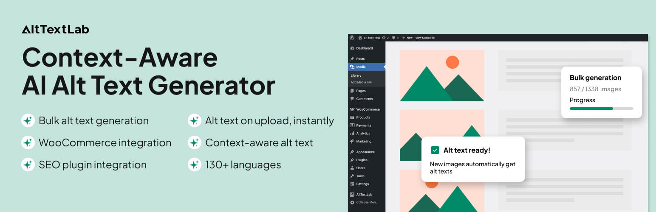Select the Media menu item

pyautogui.click(x=367, y=67)
